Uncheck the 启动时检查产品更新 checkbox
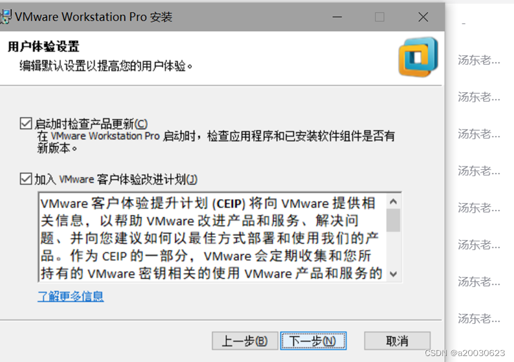 point(26,124)
